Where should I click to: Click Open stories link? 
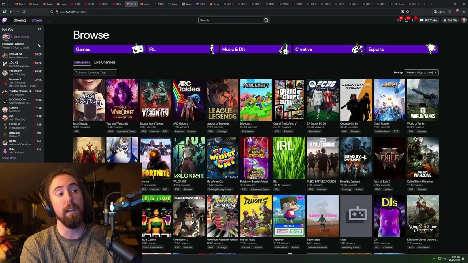click(22, 37)
